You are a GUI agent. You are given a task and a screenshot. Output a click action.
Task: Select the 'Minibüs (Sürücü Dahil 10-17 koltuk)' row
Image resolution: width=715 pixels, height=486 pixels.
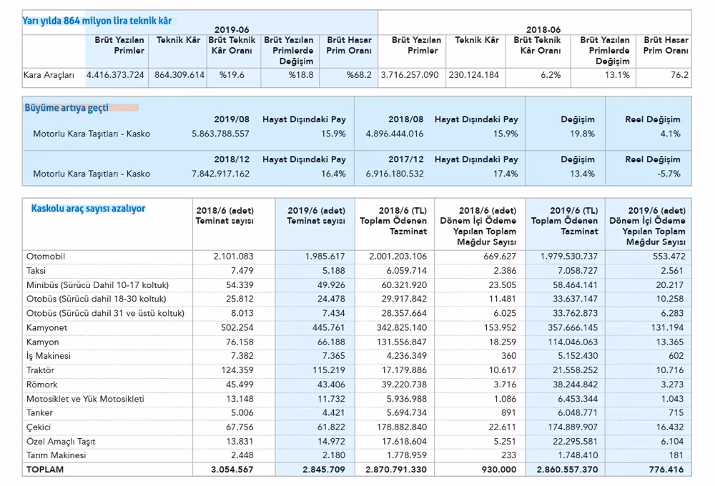click(x=357, y=285)
